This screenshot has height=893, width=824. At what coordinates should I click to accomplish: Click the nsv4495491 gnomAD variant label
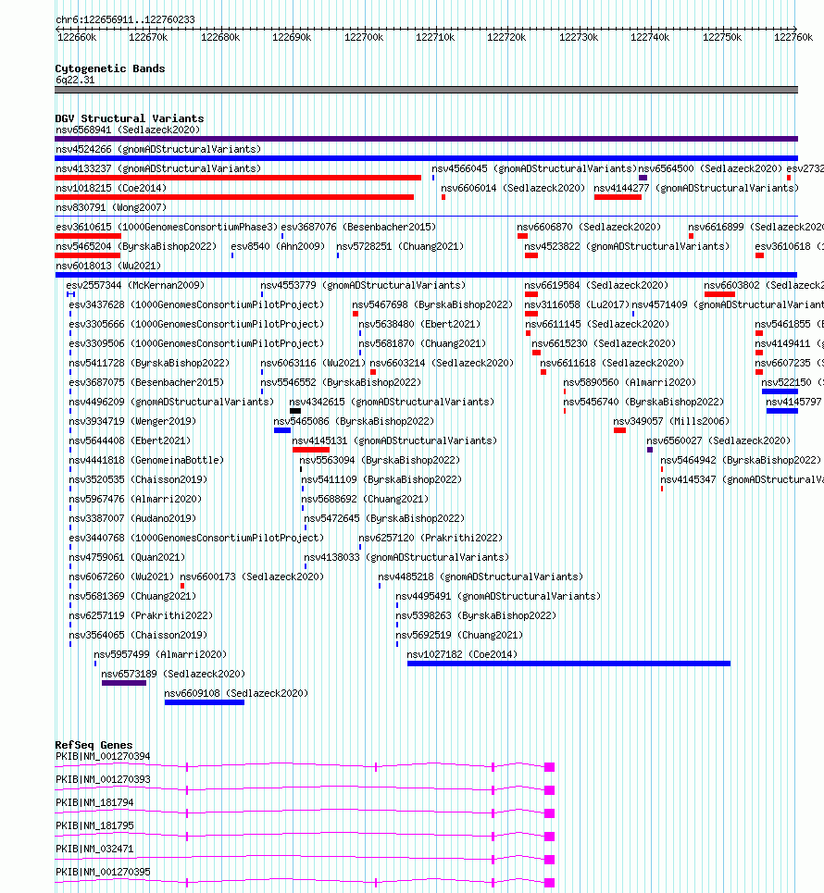point(499,596)
